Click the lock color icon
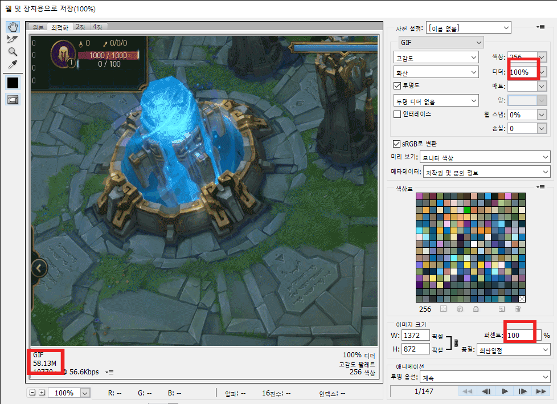Screen dimensions: 557x404 tap(476, 309)
